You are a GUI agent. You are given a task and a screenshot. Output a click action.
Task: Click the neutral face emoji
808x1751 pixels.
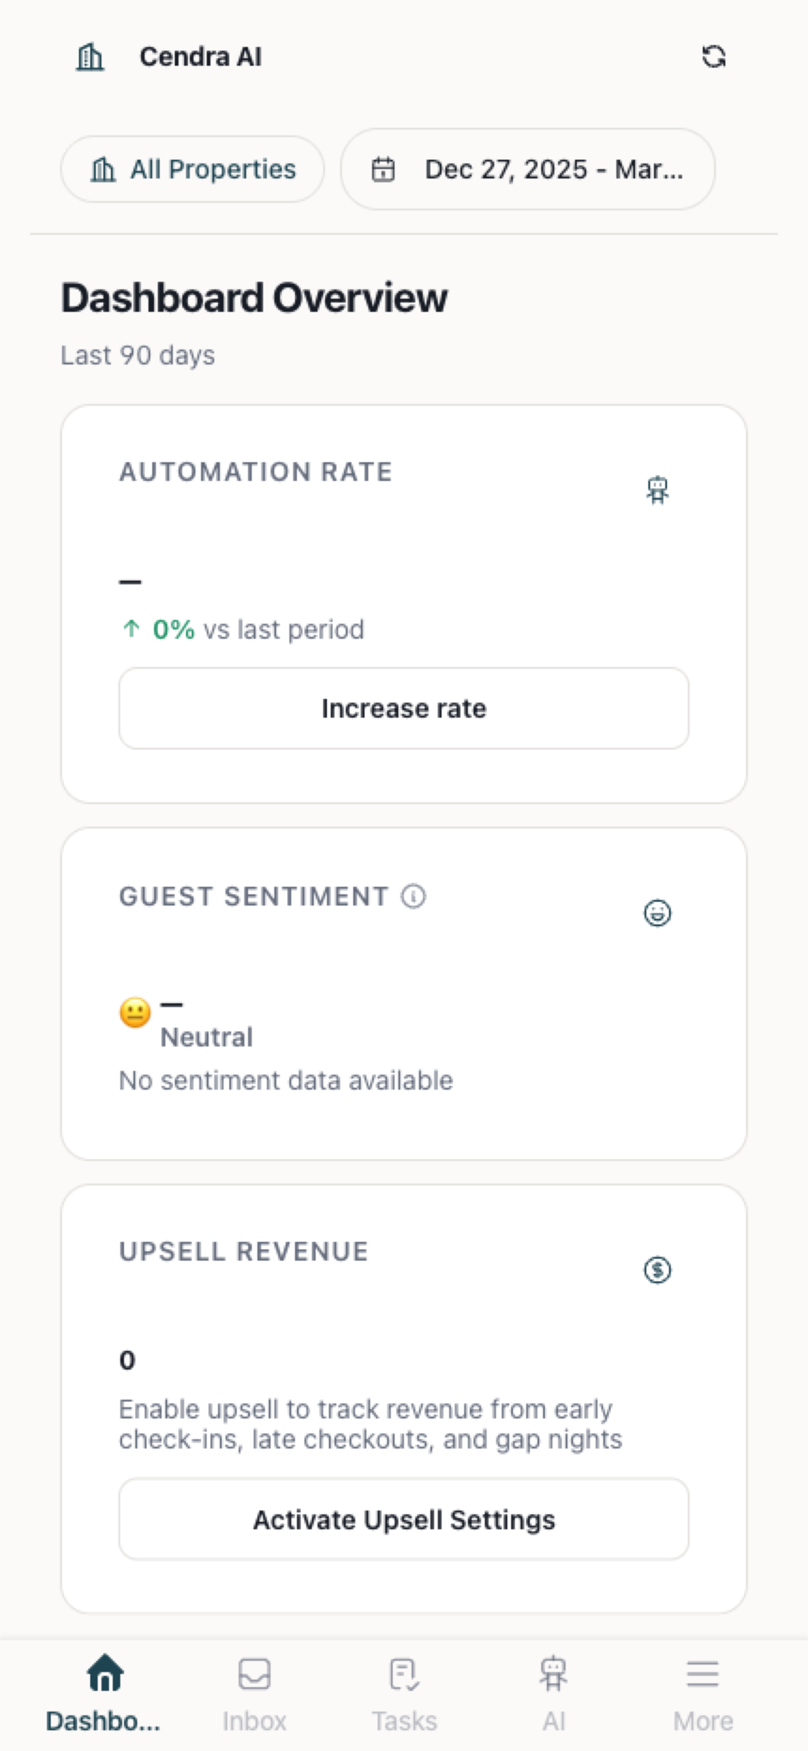pos(135,1013)
